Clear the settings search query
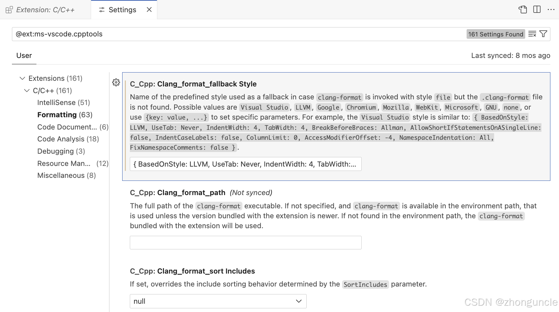Image resolution: width=559 pixels, height=312 pixels. (532, 34)
